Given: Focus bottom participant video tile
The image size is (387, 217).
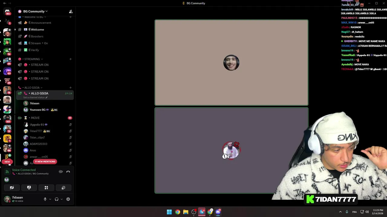Looking at the screenshot, I should 232,150.
